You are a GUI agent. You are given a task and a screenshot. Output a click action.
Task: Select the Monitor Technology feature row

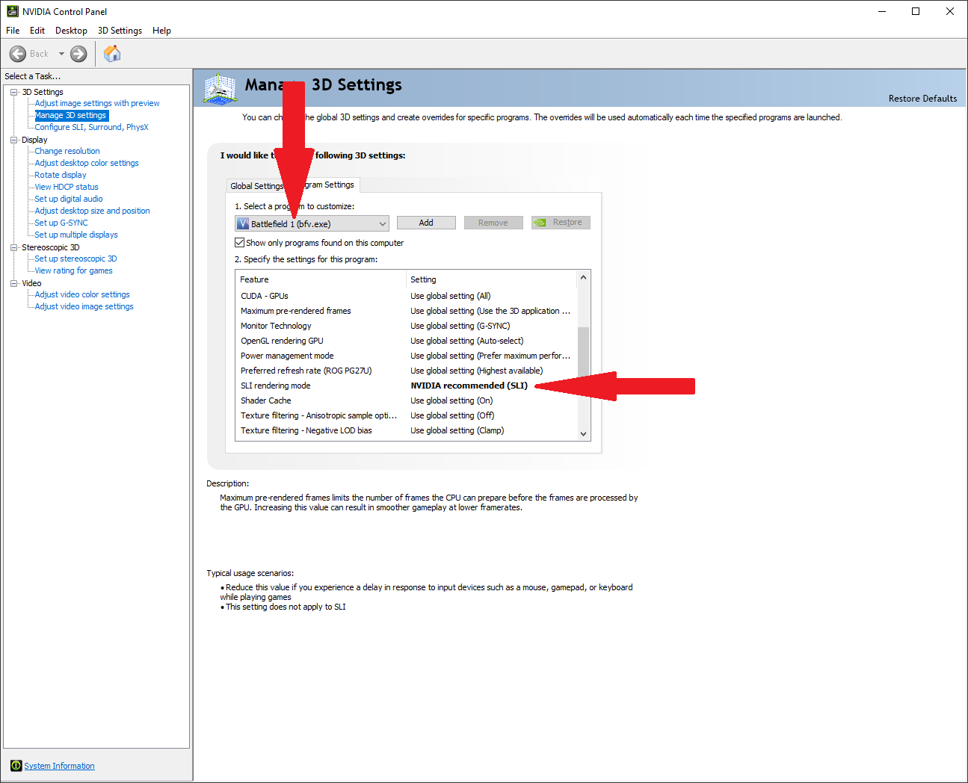(406, 326)
